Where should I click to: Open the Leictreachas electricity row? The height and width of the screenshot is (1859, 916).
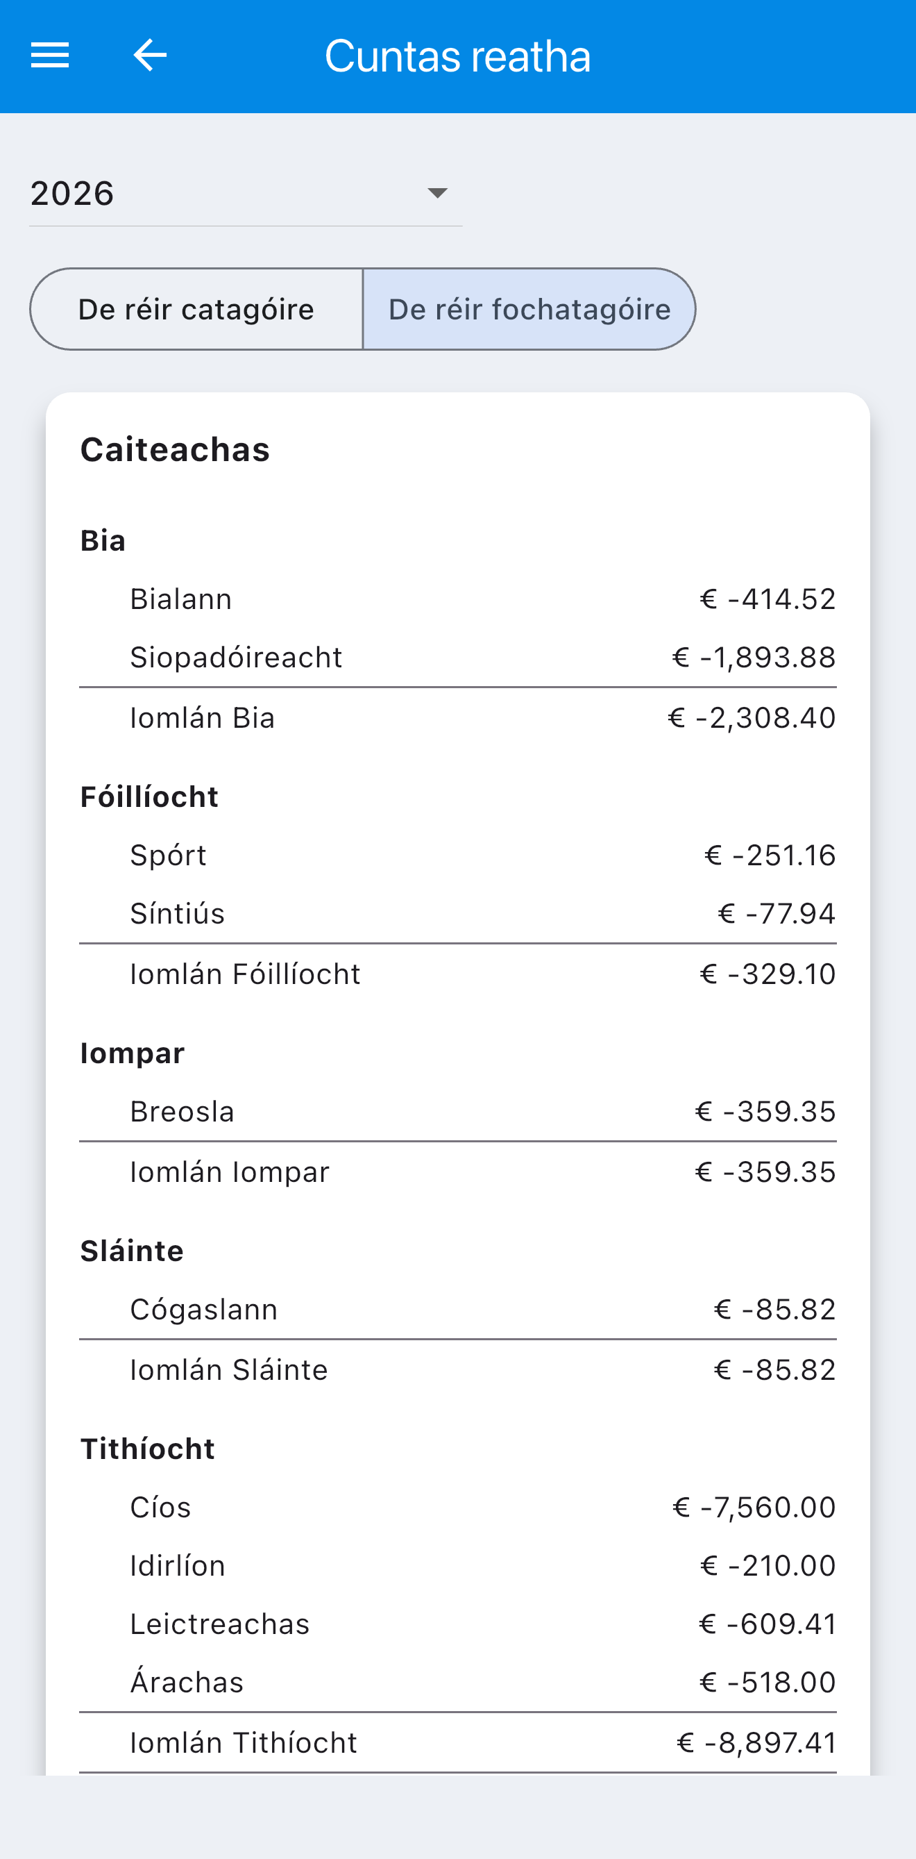click(x=458, y=1624)
